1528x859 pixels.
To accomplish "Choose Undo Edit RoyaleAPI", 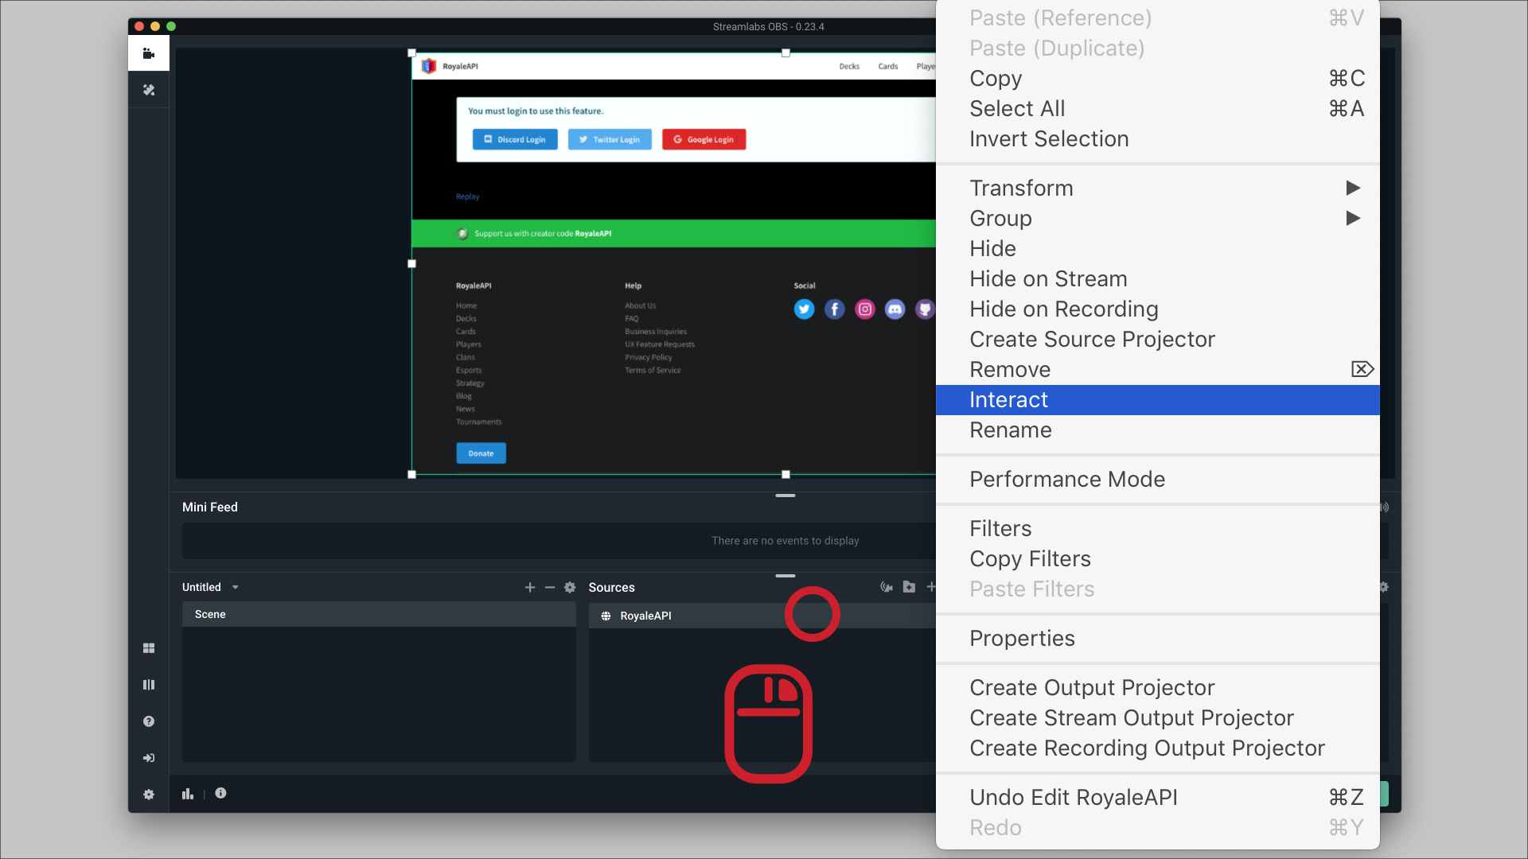I will click(x=1158, y=797).
